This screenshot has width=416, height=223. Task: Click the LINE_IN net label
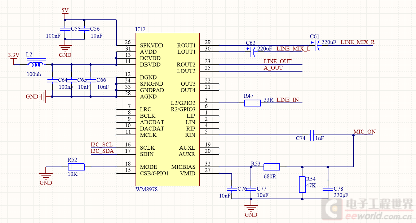click(288, 100)
